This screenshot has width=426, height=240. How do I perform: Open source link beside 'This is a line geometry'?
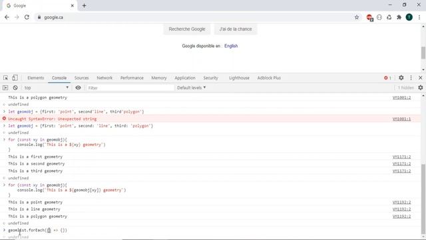(401, 209)
